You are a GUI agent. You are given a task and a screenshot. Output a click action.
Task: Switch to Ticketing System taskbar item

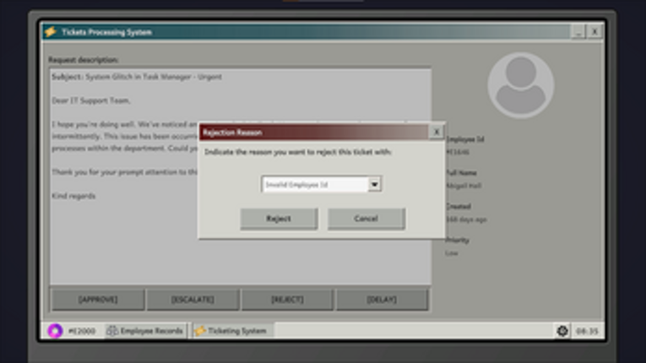(x=231, y=331)
